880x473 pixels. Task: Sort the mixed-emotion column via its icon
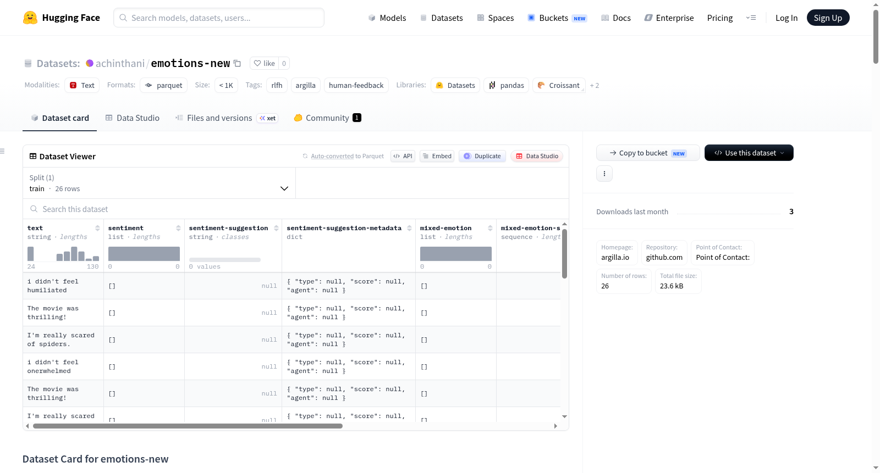(x=490, y=228)
